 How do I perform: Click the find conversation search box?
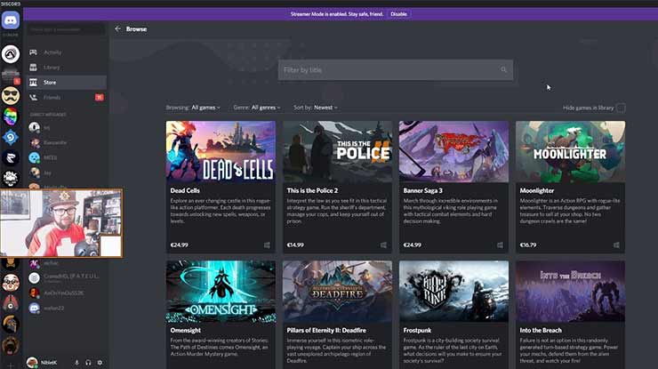coord(67,29)
